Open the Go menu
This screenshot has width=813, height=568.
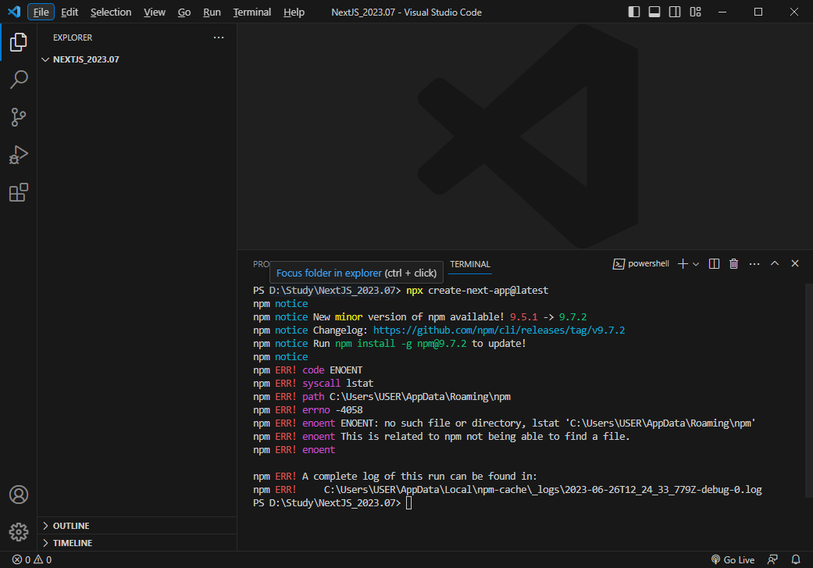click(x=184, y=12)
